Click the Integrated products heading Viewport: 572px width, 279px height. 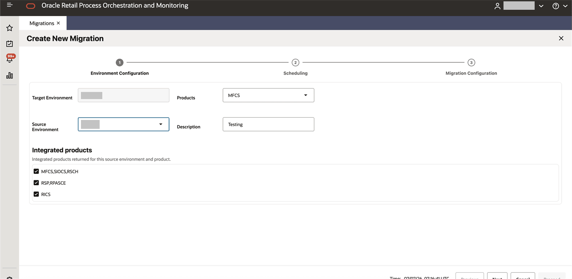(62, 150)
